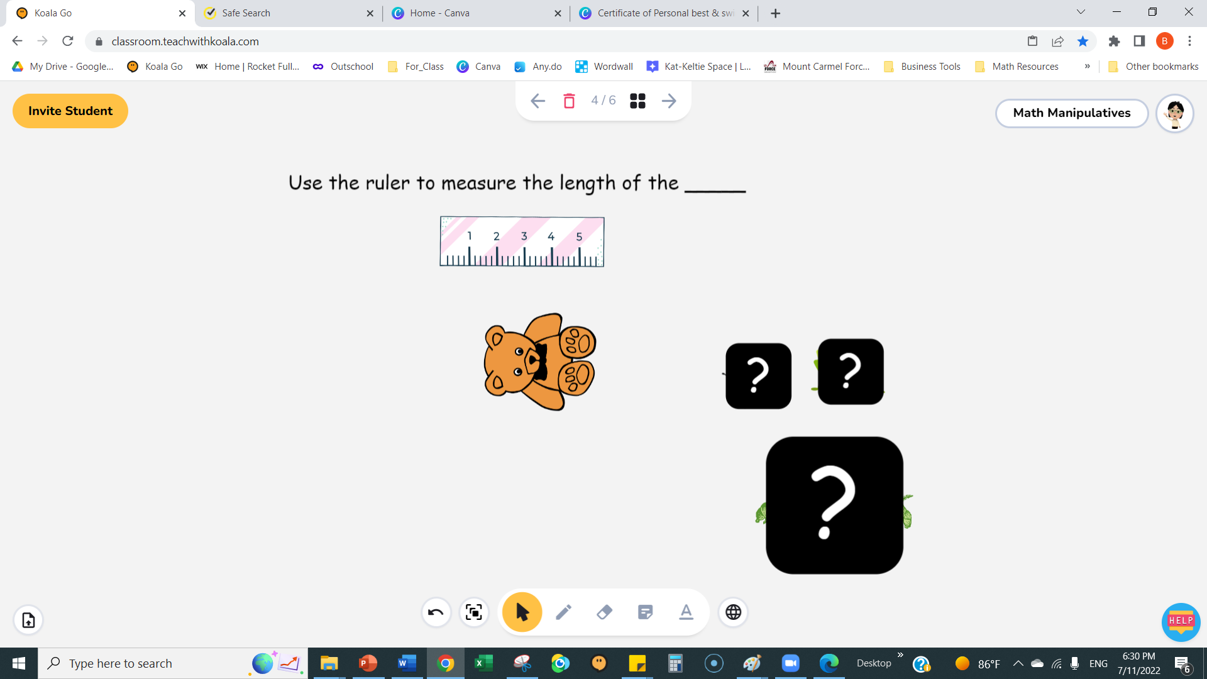
Task: Select the pen drawing tool
Action: pos(563,611)
